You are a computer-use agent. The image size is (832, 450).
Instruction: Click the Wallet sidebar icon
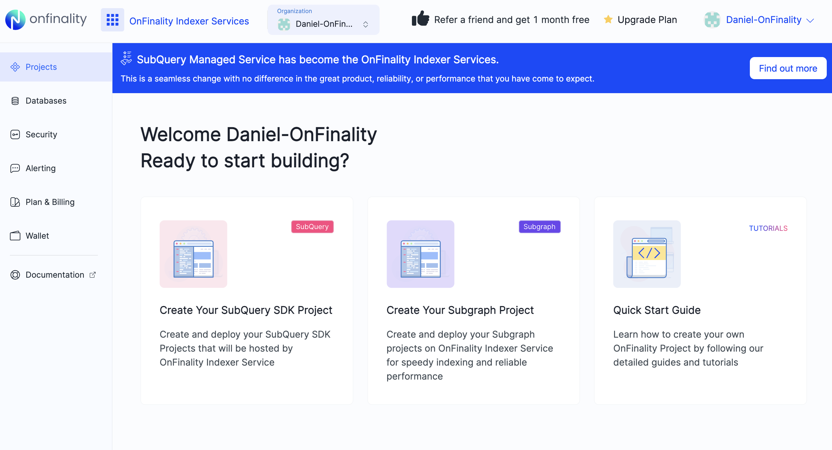coord(15,236)
